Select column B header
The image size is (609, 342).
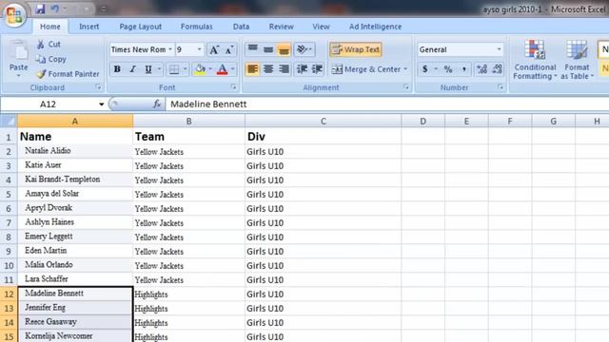click(188, 121)
